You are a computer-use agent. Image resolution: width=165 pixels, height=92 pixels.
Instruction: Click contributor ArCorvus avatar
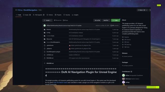(x=123, y=79)
